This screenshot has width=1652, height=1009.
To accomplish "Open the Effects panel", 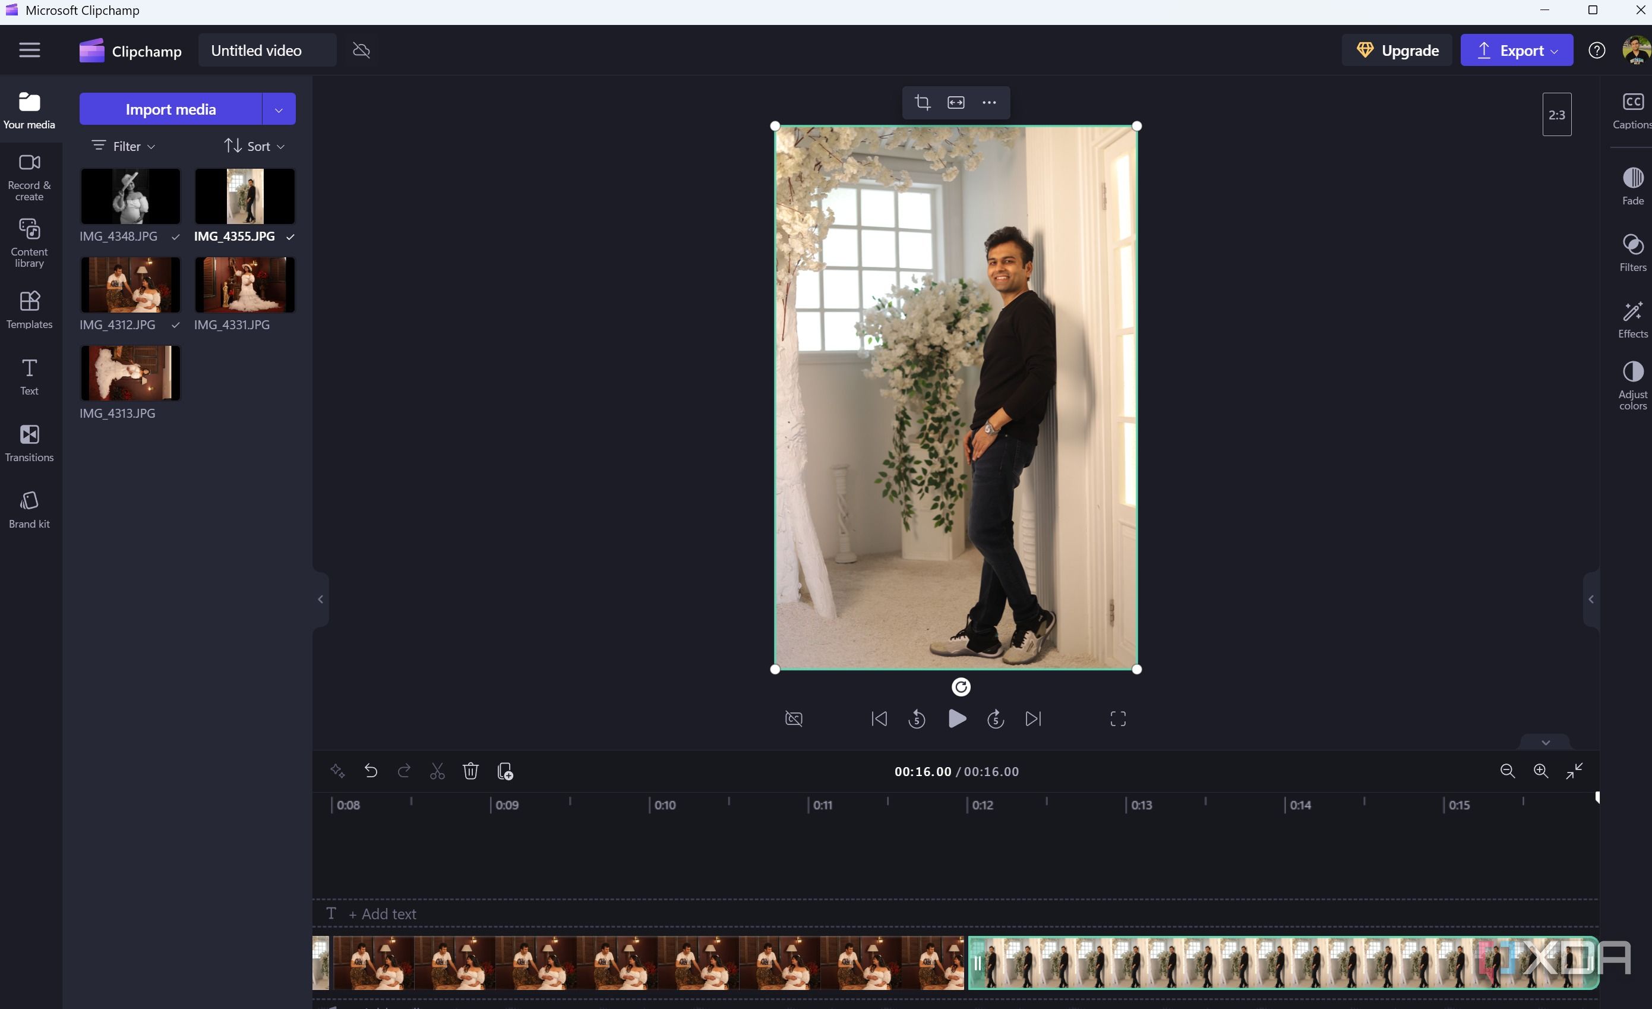I will [x=1633, y=317].
